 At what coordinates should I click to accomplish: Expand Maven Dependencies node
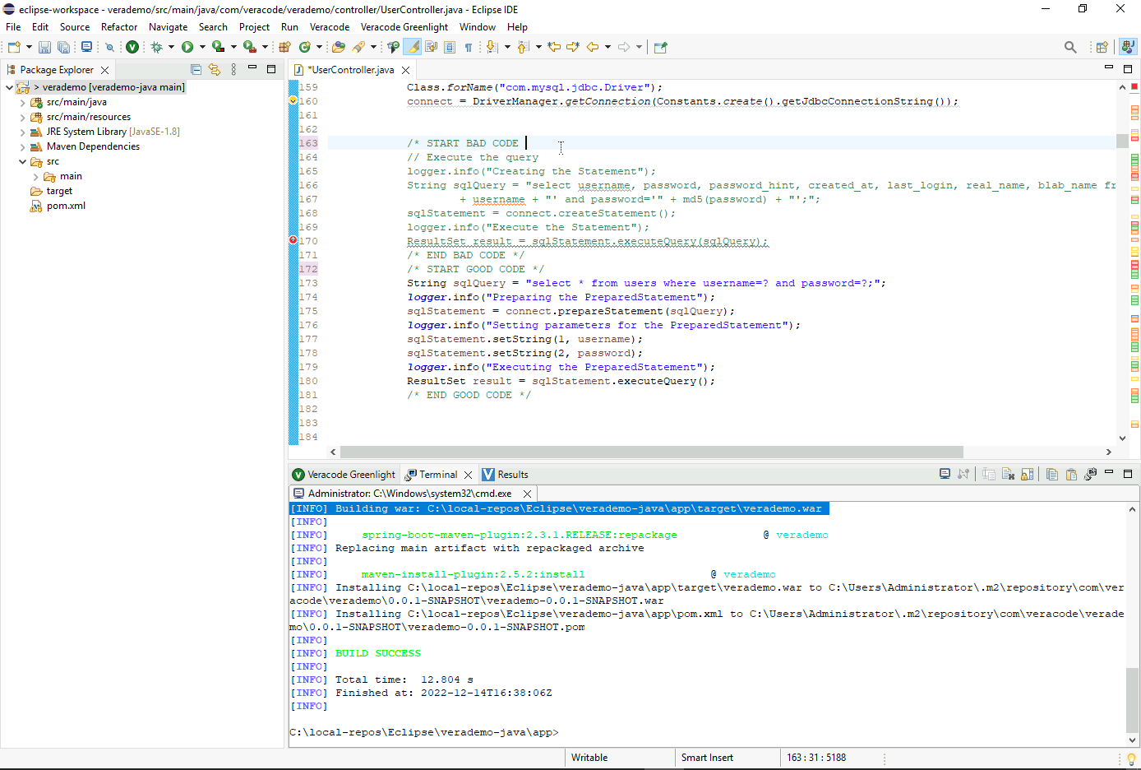click(22, 147)
